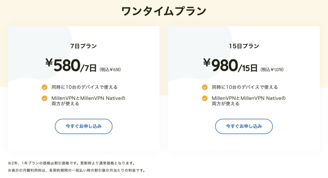Click the 15日プラン 今すぐお申し込み button

pyautogui.click(x=244, y=126)
